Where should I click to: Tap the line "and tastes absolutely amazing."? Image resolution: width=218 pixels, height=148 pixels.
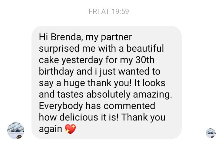[x=105, y=95]
